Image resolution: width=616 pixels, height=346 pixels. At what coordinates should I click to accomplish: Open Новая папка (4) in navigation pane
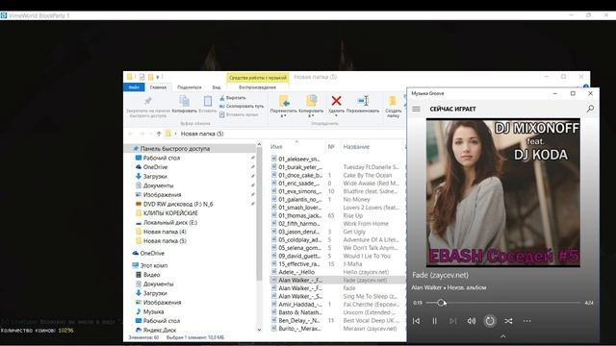point(165,232)
